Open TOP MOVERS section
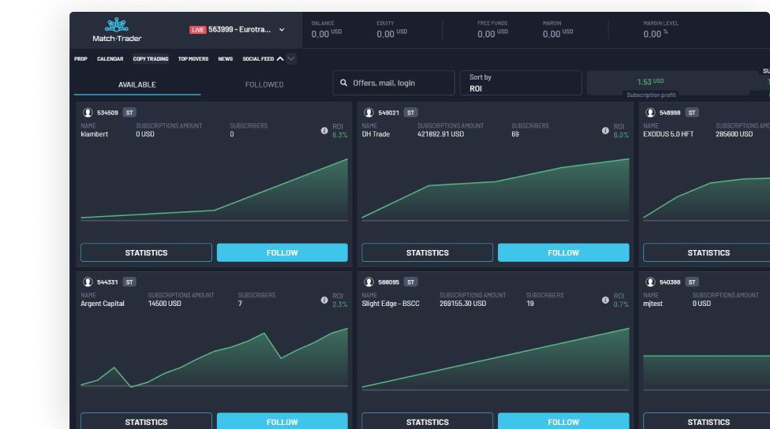Image resolution: width=770 pixels, height=429 pixels. 193,59
